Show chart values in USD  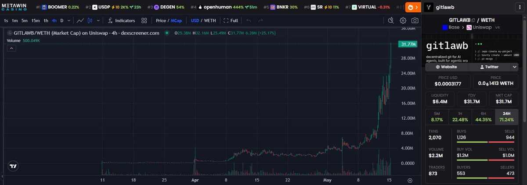[195, 21]
